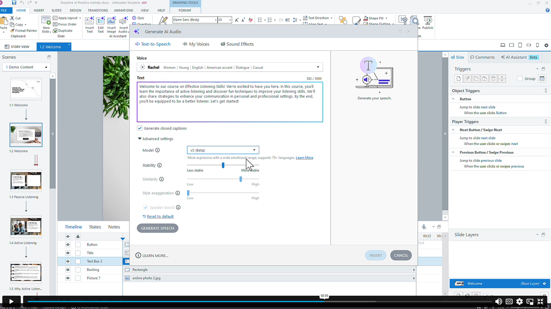This screenshot has width=551, height=309.
Task: Click the Edit Text AI Assistant icon
Action: pos(100,25)
